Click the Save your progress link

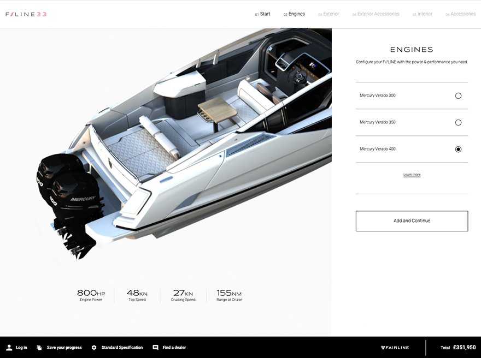64,348
